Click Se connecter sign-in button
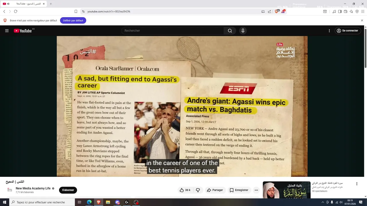This screenshot has height=206, width=367. (348, 31)
